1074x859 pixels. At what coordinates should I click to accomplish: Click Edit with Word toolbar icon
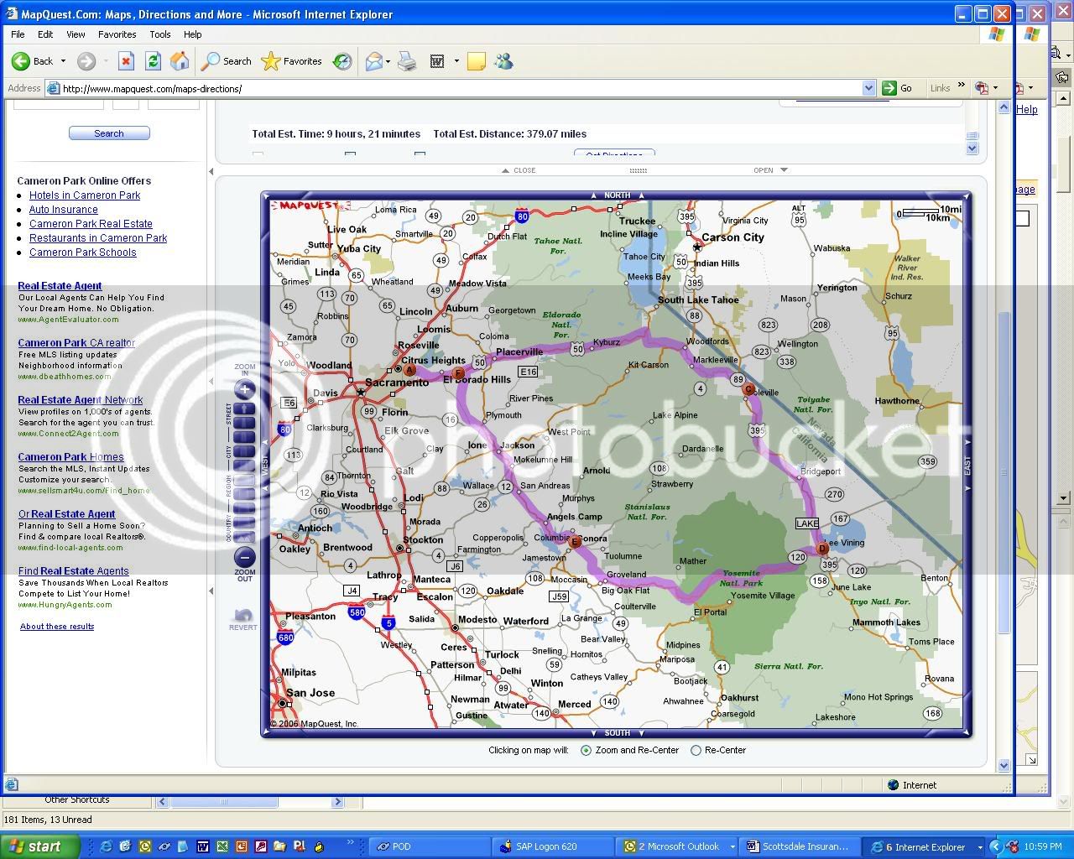click(x=437, y=61)
